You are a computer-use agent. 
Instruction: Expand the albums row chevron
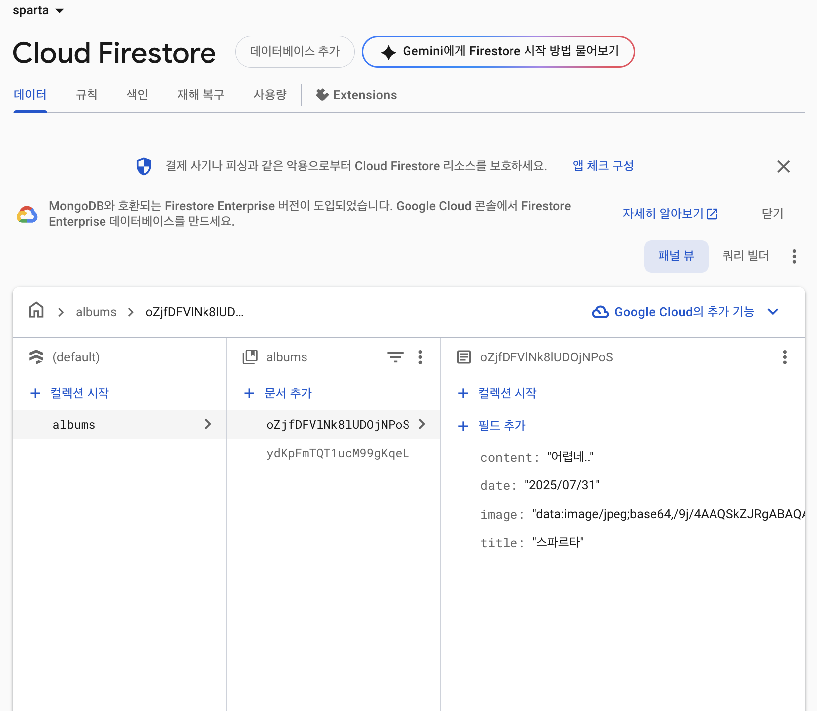208,424
